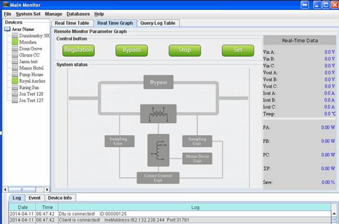Select Royal Anchor in the device tree
The width and height of the screenshot is (339, 224).
point(32,81)
